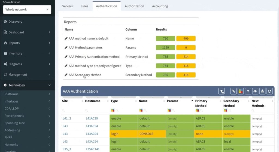This screenshot has width=279, height=152.
Task: Click pencil icon for AAA Method parameters
Action: (66, 47)
